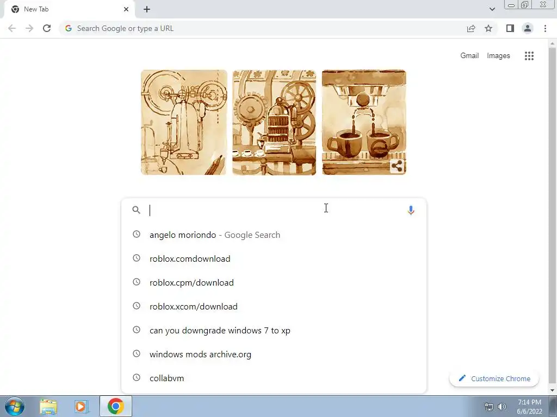Open the Google apps grid
The height and width of the screenshot is (417, 557).
(529, 56)
